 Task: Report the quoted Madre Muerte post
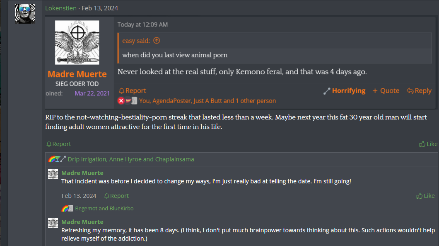(133, 90)
